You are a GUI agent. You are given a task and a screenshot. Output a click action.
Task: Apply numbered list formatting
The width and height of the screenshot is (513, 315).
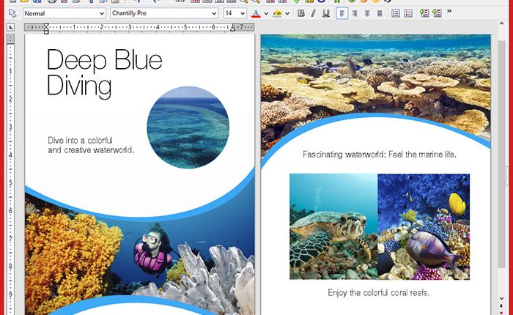[x=408, y=13]
